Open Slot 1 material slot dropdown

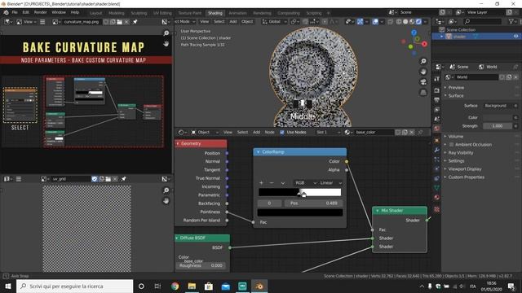(x=328, y=132)
